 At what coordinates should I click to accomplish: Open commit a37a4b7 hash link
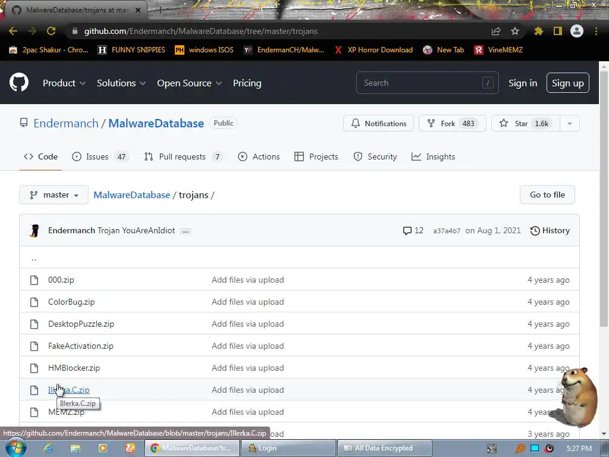click(x=447, y=231)
